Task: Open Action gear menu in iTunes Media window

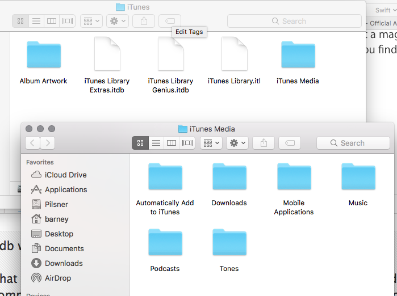Action: [x=237, y=143]
